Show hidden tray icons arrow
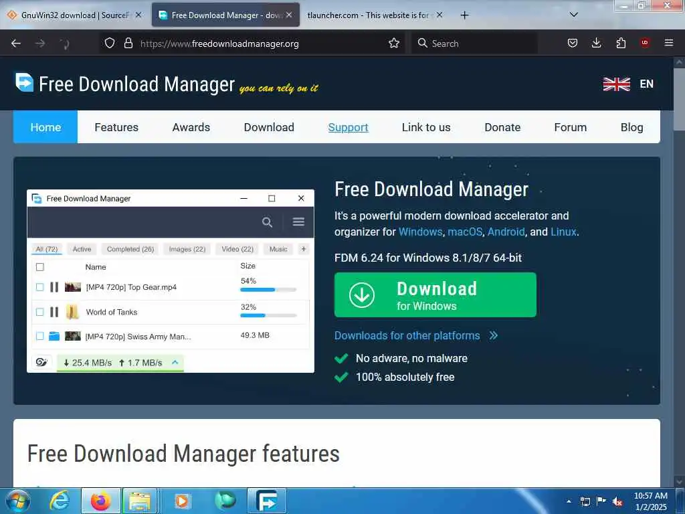685x514 pixels. point(569,501)
